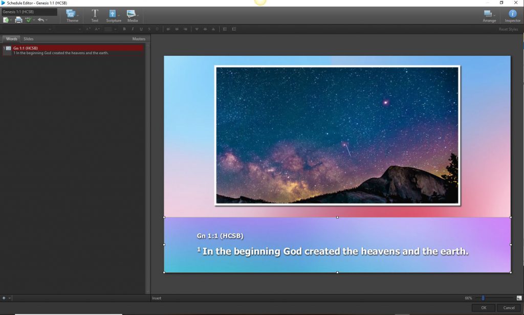The height and width of the screenshot is (315, 524).
Task: Insert a Text box element
Action: coord(95,16)
